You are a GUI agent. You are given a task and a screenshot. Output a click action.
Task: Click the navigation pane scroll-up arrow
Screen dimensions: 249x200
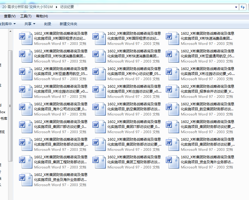[10, 31]
